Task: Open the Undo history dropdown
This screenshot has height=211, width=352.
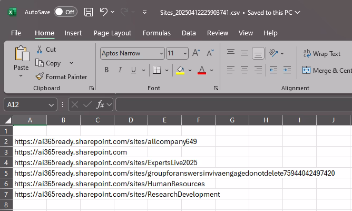Action: [x=112, y=12]
